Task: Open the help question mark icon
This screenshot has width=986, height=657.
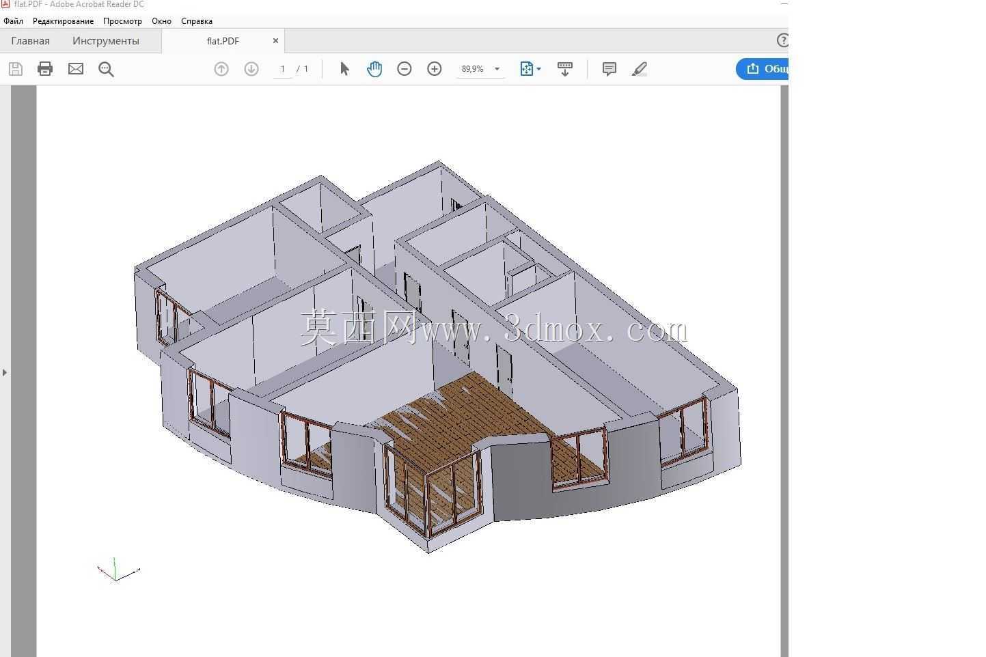Action: click(x=783, y=40)
